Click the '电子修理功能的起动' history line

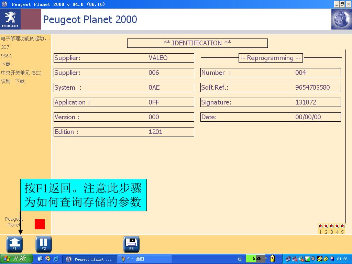pyautogui.click(x=25, y=38)
